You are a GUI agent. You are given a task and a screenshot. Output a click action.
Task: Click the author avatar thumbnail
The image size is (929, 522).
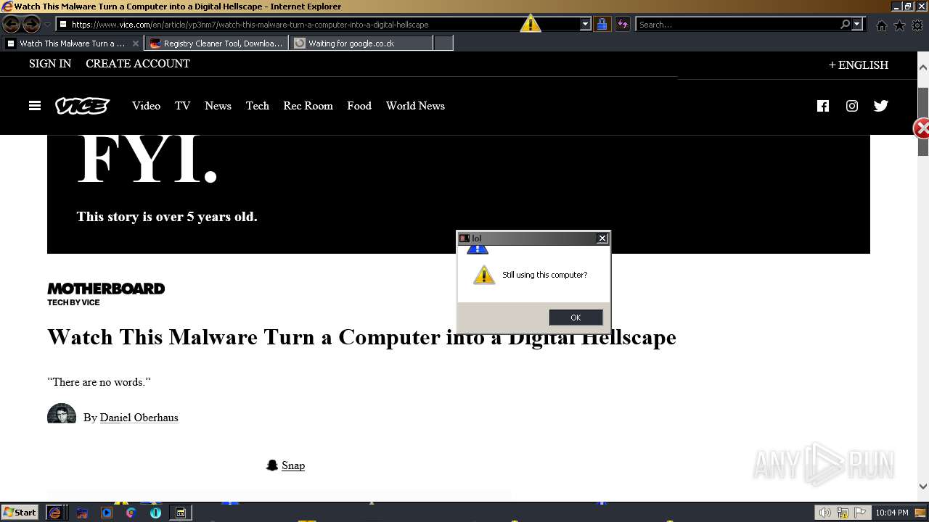(62, 414)
